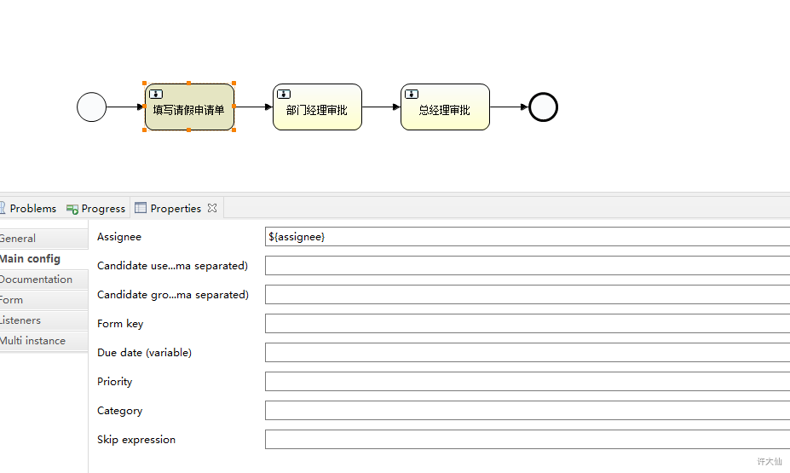The width and height of the screenshot is (790, 473).
Task: Select the start event circle
Action: 92,107
